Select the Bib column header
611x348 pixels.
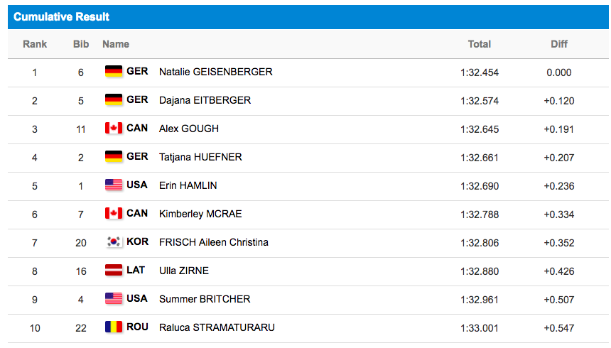(x=81, y=44)
